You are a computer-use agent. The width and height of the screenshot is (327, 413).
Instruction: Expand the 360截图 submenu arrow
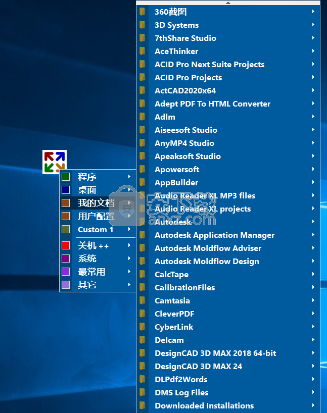313,11
